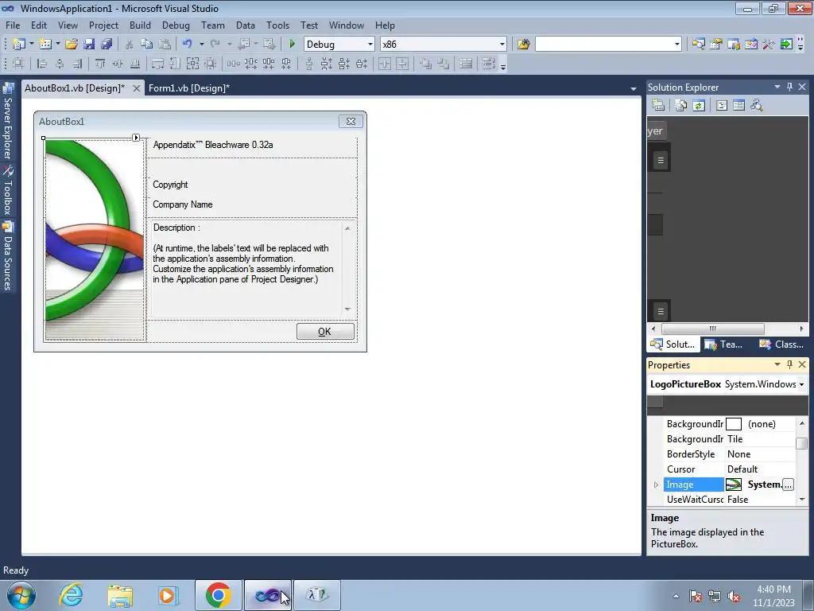Click the Properties grid scroll down arrow
Viewport: 814px width, 611px height.
click(802, 500)
